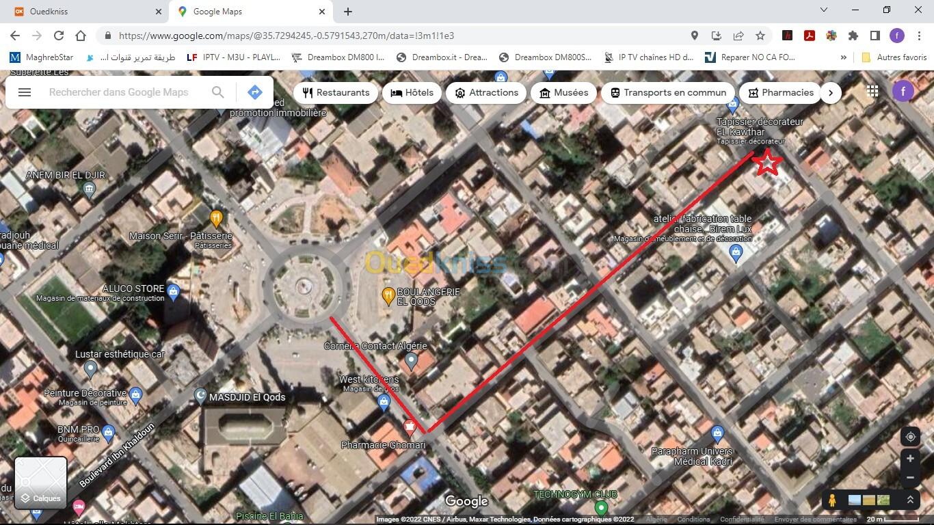Viewport: 934px width, 525px height.
Task: Center map on my location
Action: point(910,437)
